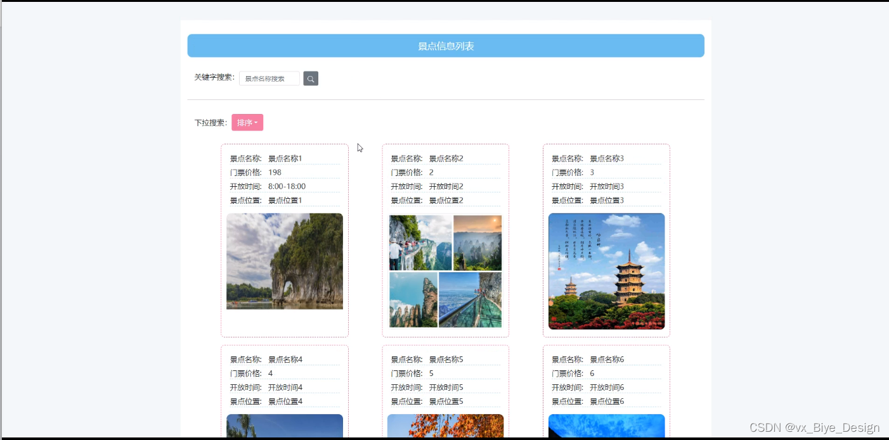Select the opening time 8:00-18:00
Image resolution: width=889 pixels, height=440 pixels.
(x=287, y=186)
